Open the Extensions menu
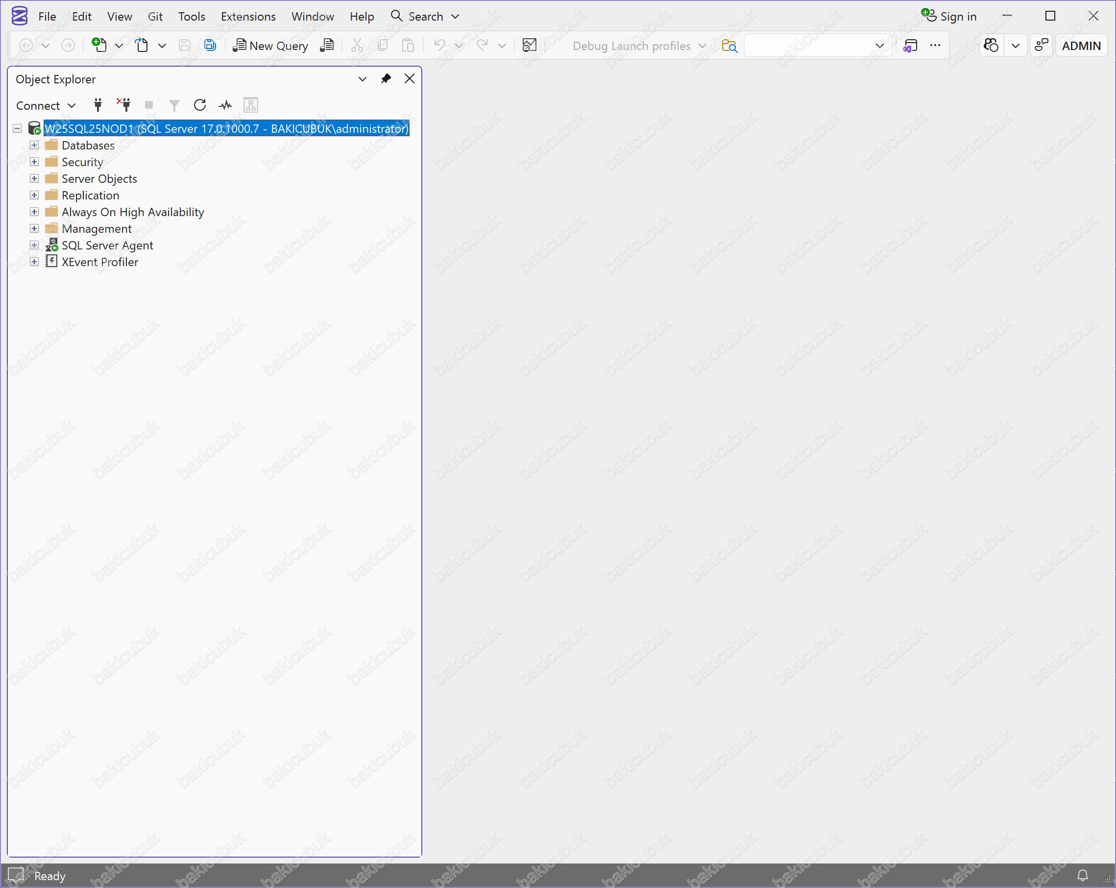1116x888 pixels. [248, 17]
